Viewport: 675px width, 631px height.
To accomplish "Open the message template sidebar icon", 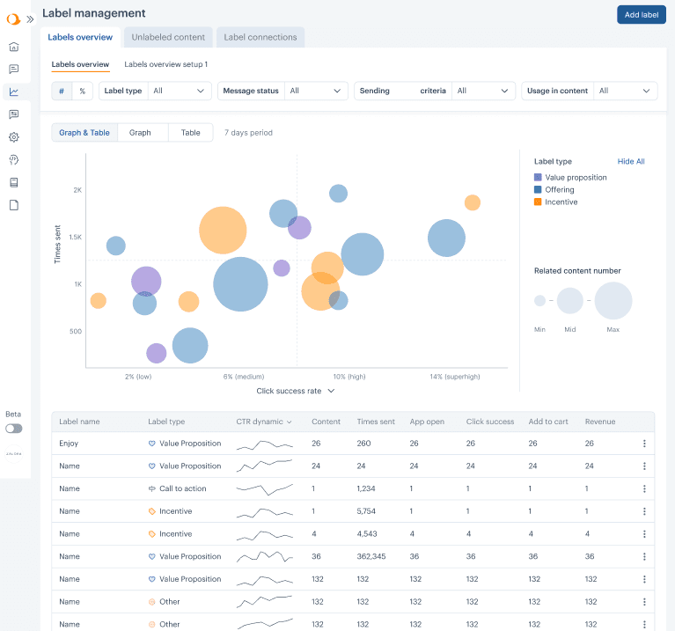I will click(14, 114).
